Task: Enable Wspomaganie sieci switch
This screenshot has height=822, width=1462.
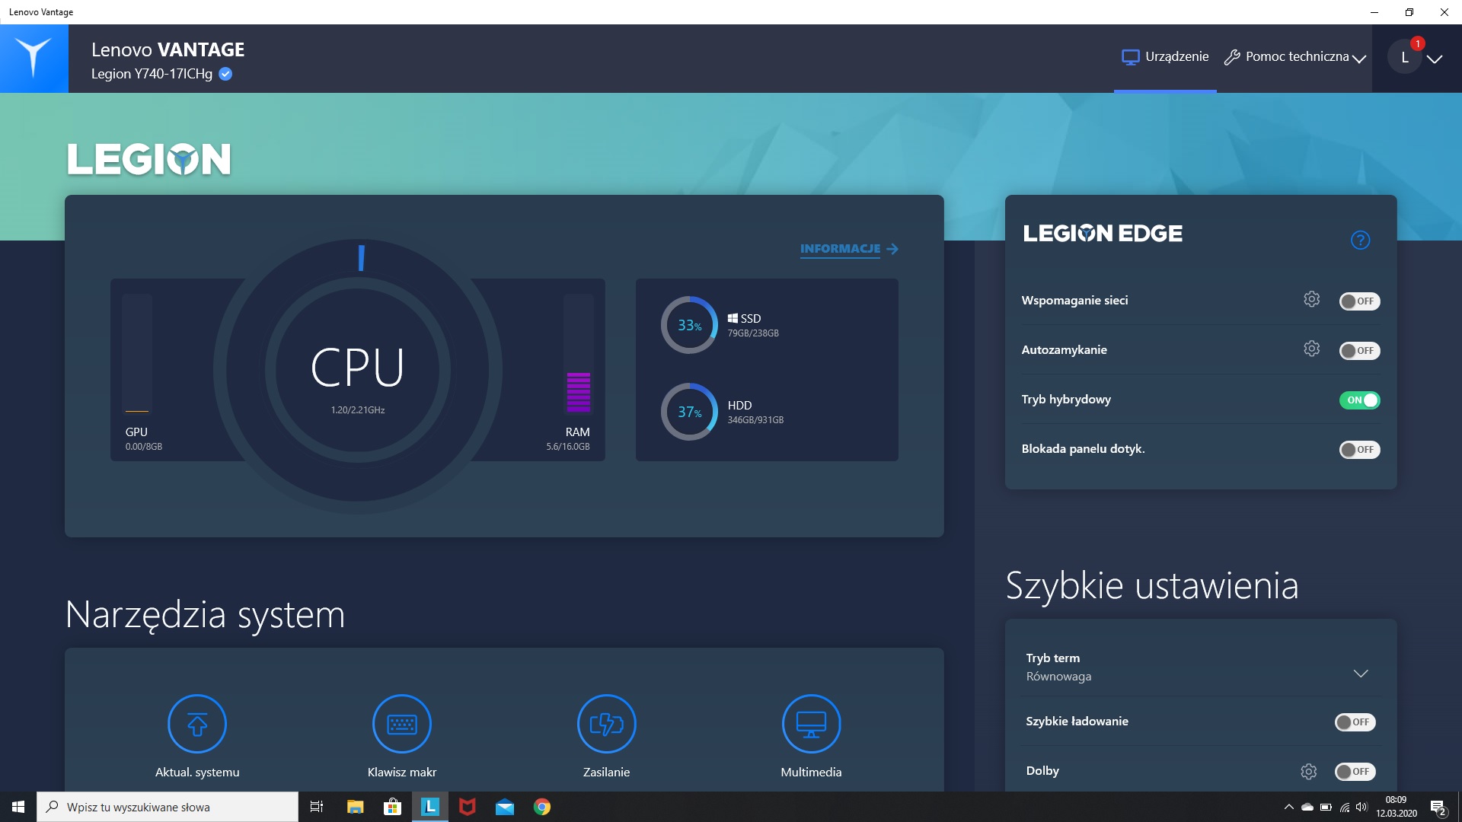Action: (1360, 301)
